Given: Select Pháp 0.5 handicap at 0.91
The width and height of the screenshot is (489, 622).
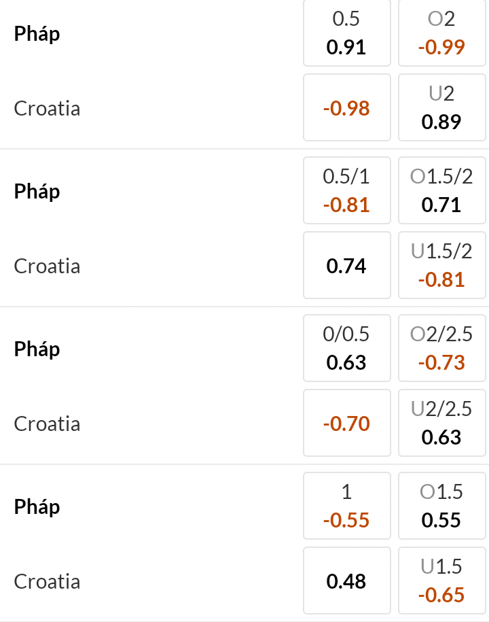Looking at the screenshot, I should (346, 33).
